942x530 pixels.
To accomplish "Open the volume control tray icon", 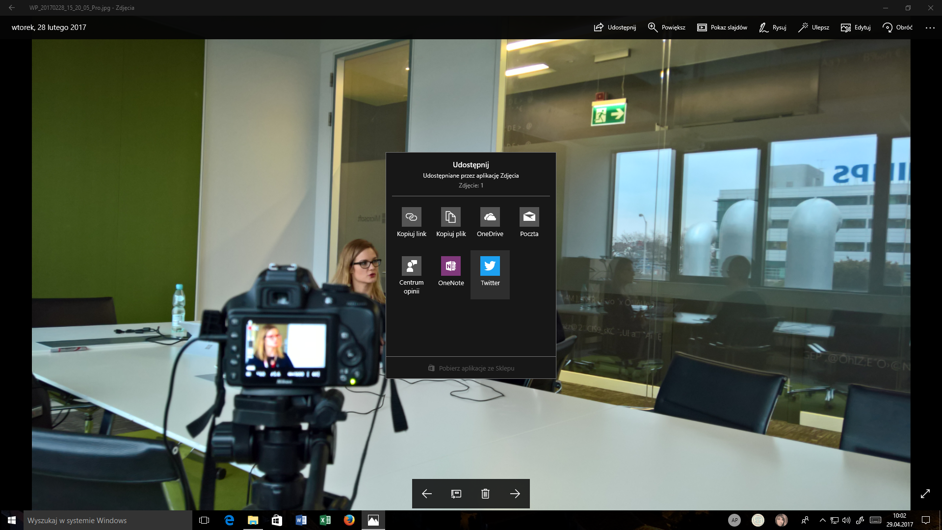I will click(846, 520).
